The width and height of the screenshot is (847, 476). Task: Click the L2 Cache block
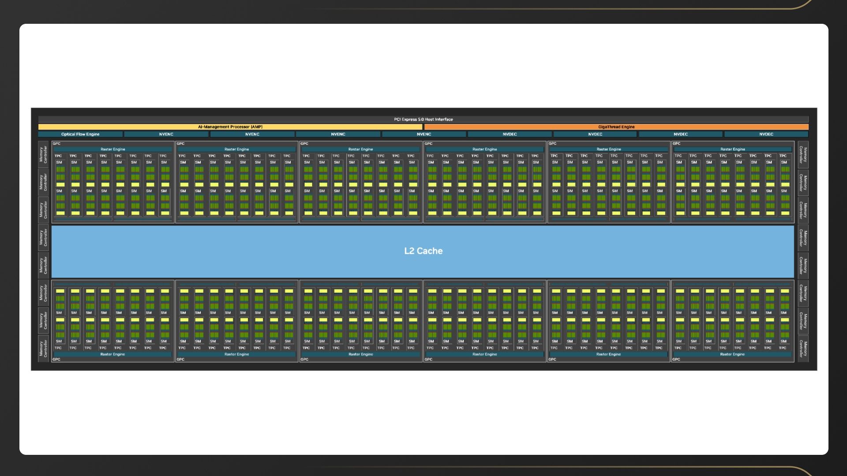[423, 251]
